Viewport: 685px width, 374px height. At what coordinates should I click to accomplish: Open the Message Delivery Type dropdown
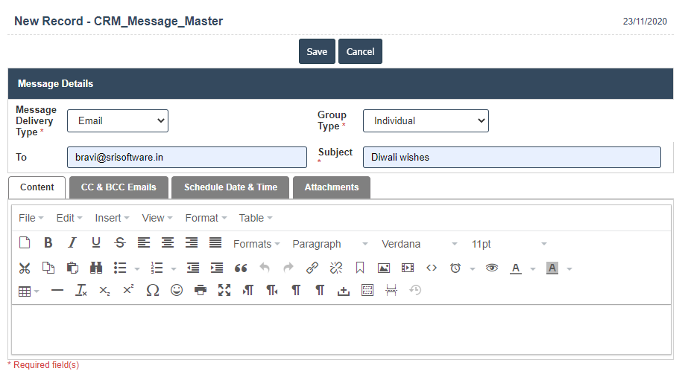[118, 120]
